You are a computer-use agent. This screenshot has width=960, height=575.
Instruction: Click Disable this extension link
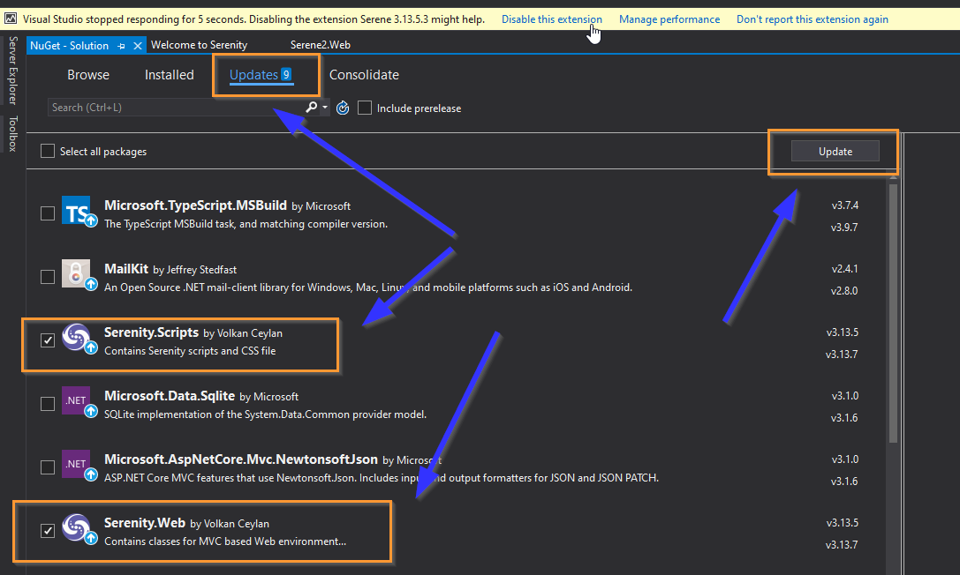click(x=552, y=19)
